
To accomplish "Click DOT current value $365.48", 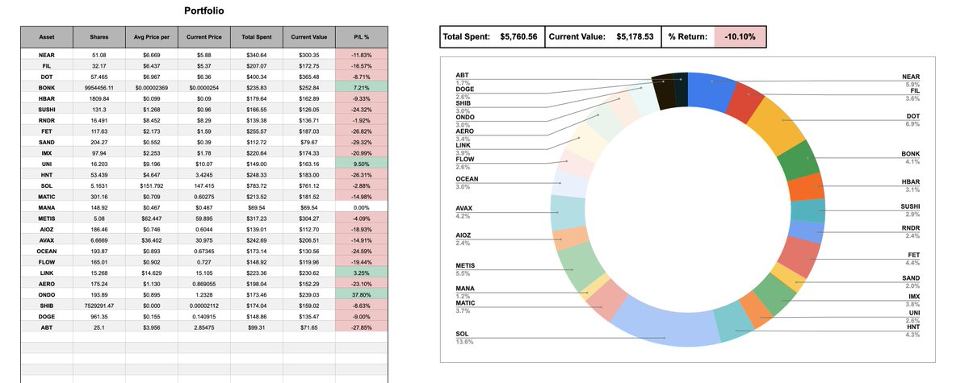I will pos(309,75).
